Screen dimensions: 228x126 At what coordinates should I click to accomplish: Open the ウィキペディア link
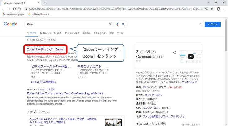tap(190, 82)
